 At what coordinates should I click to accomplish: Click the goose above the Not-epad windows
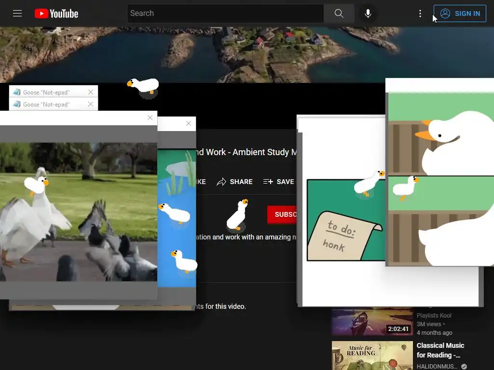point(143,87)
